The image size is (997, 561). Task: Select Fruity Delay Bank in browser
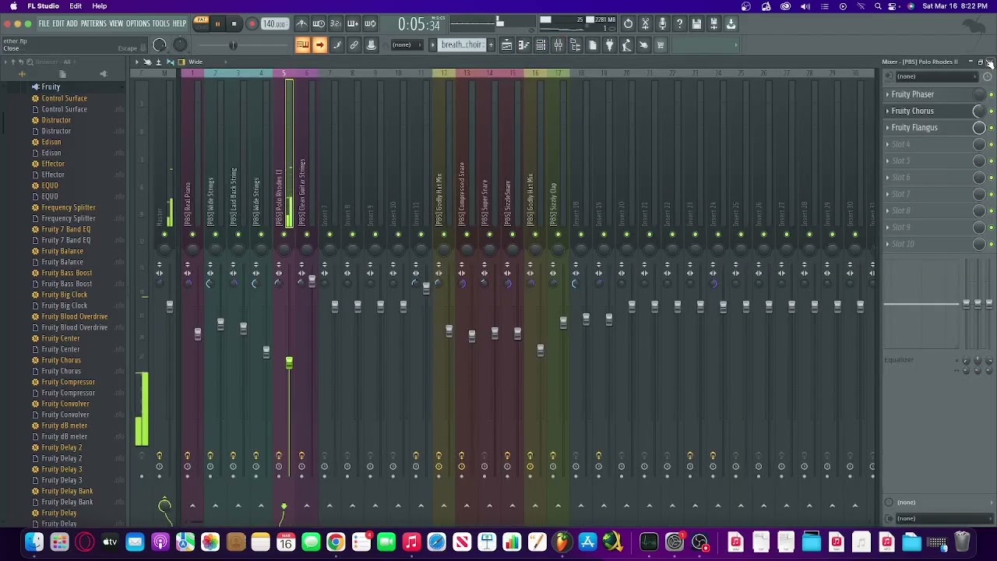67,491
